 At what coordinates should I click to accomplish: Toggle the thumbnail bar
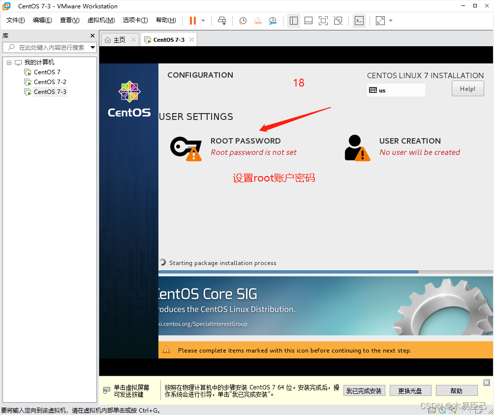pyautogui.click(x=309, y=21)
